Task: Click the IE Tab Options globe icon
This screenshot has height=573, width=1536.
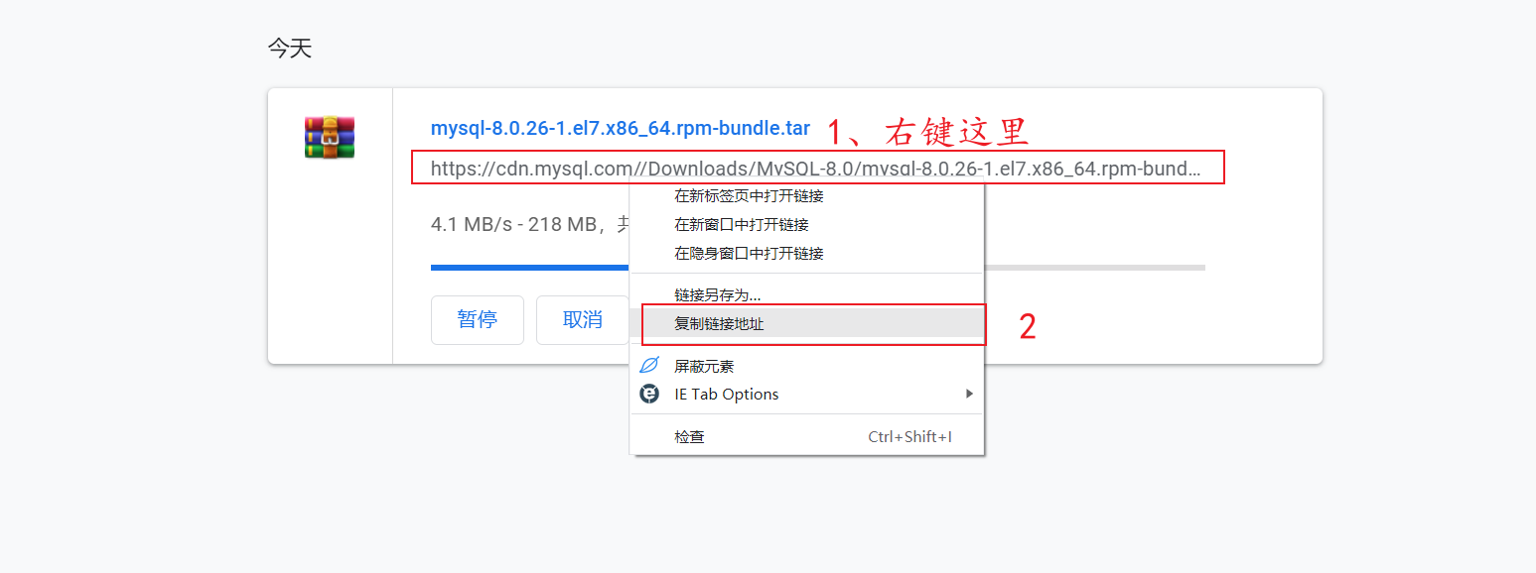Action: tap(650, 394)
